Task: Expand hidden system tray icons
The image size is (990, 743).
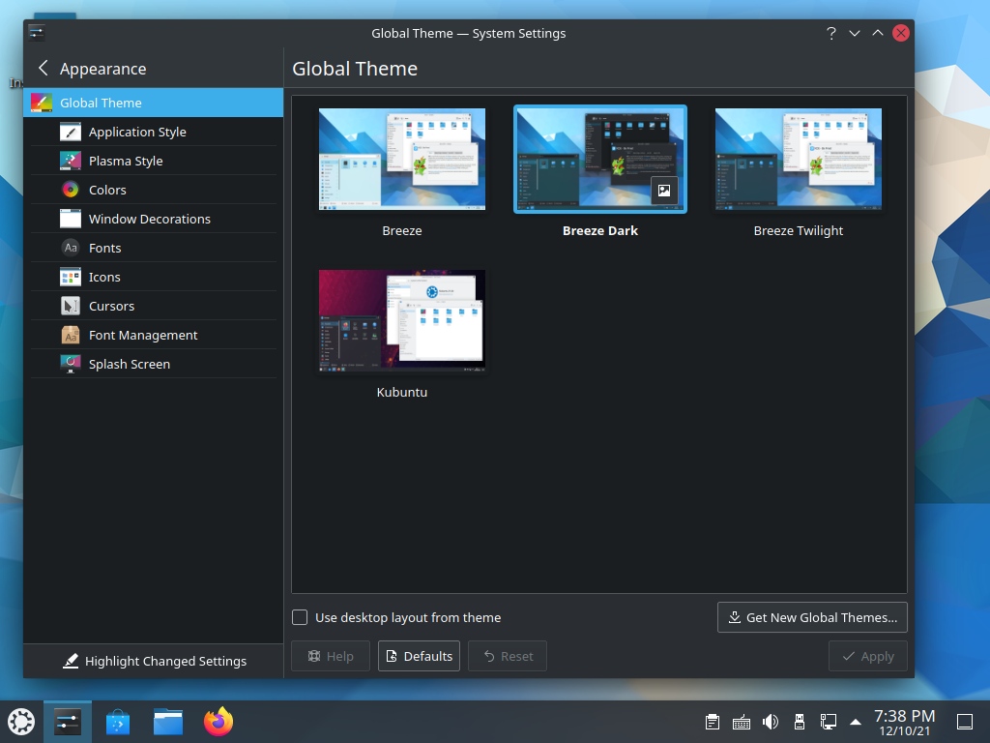Action: pos(856,722)
